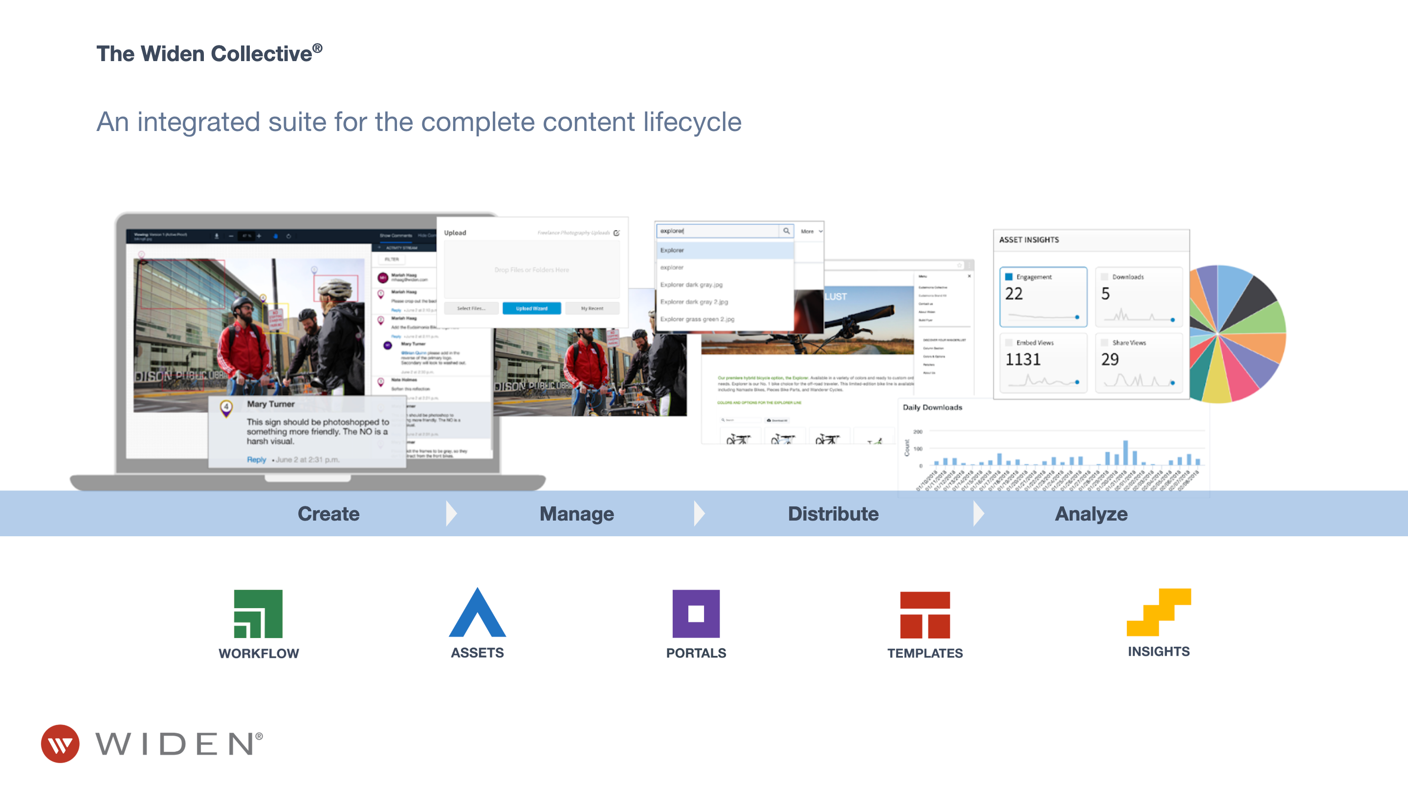Click the zoom percentage field in proof toolbar
The height and width of the screenshot is (786, 1408).
(x=247, y=236)
